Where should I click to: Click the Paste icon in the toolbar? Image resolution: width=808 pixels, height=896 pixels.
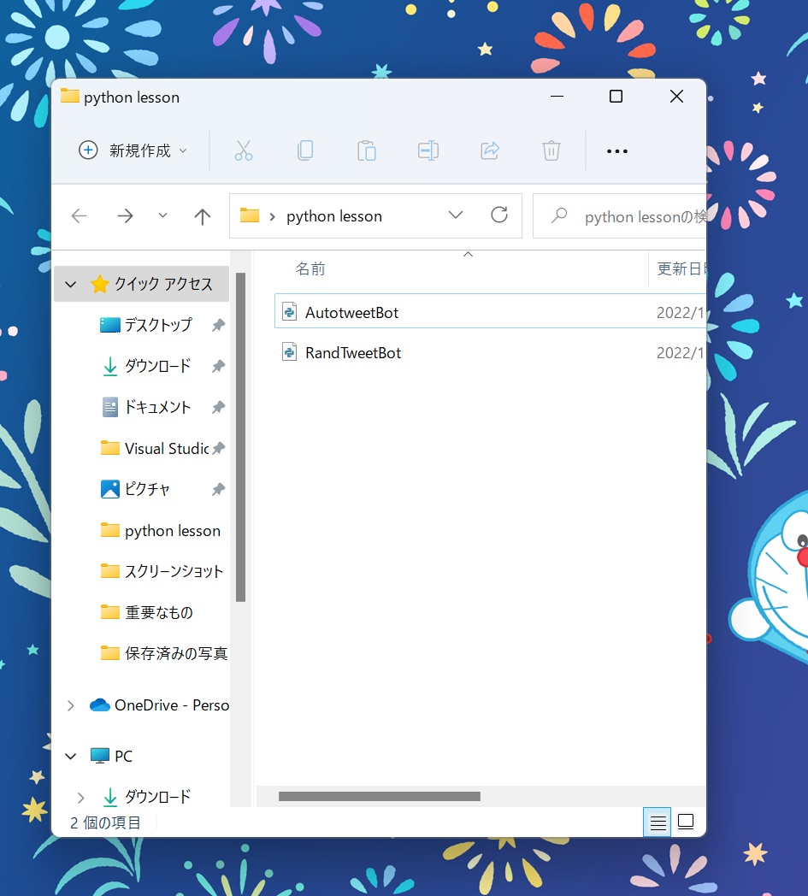(367, 150)
